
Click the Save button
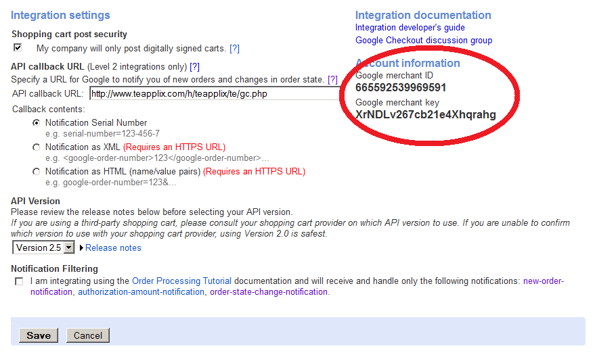(39, 335)
